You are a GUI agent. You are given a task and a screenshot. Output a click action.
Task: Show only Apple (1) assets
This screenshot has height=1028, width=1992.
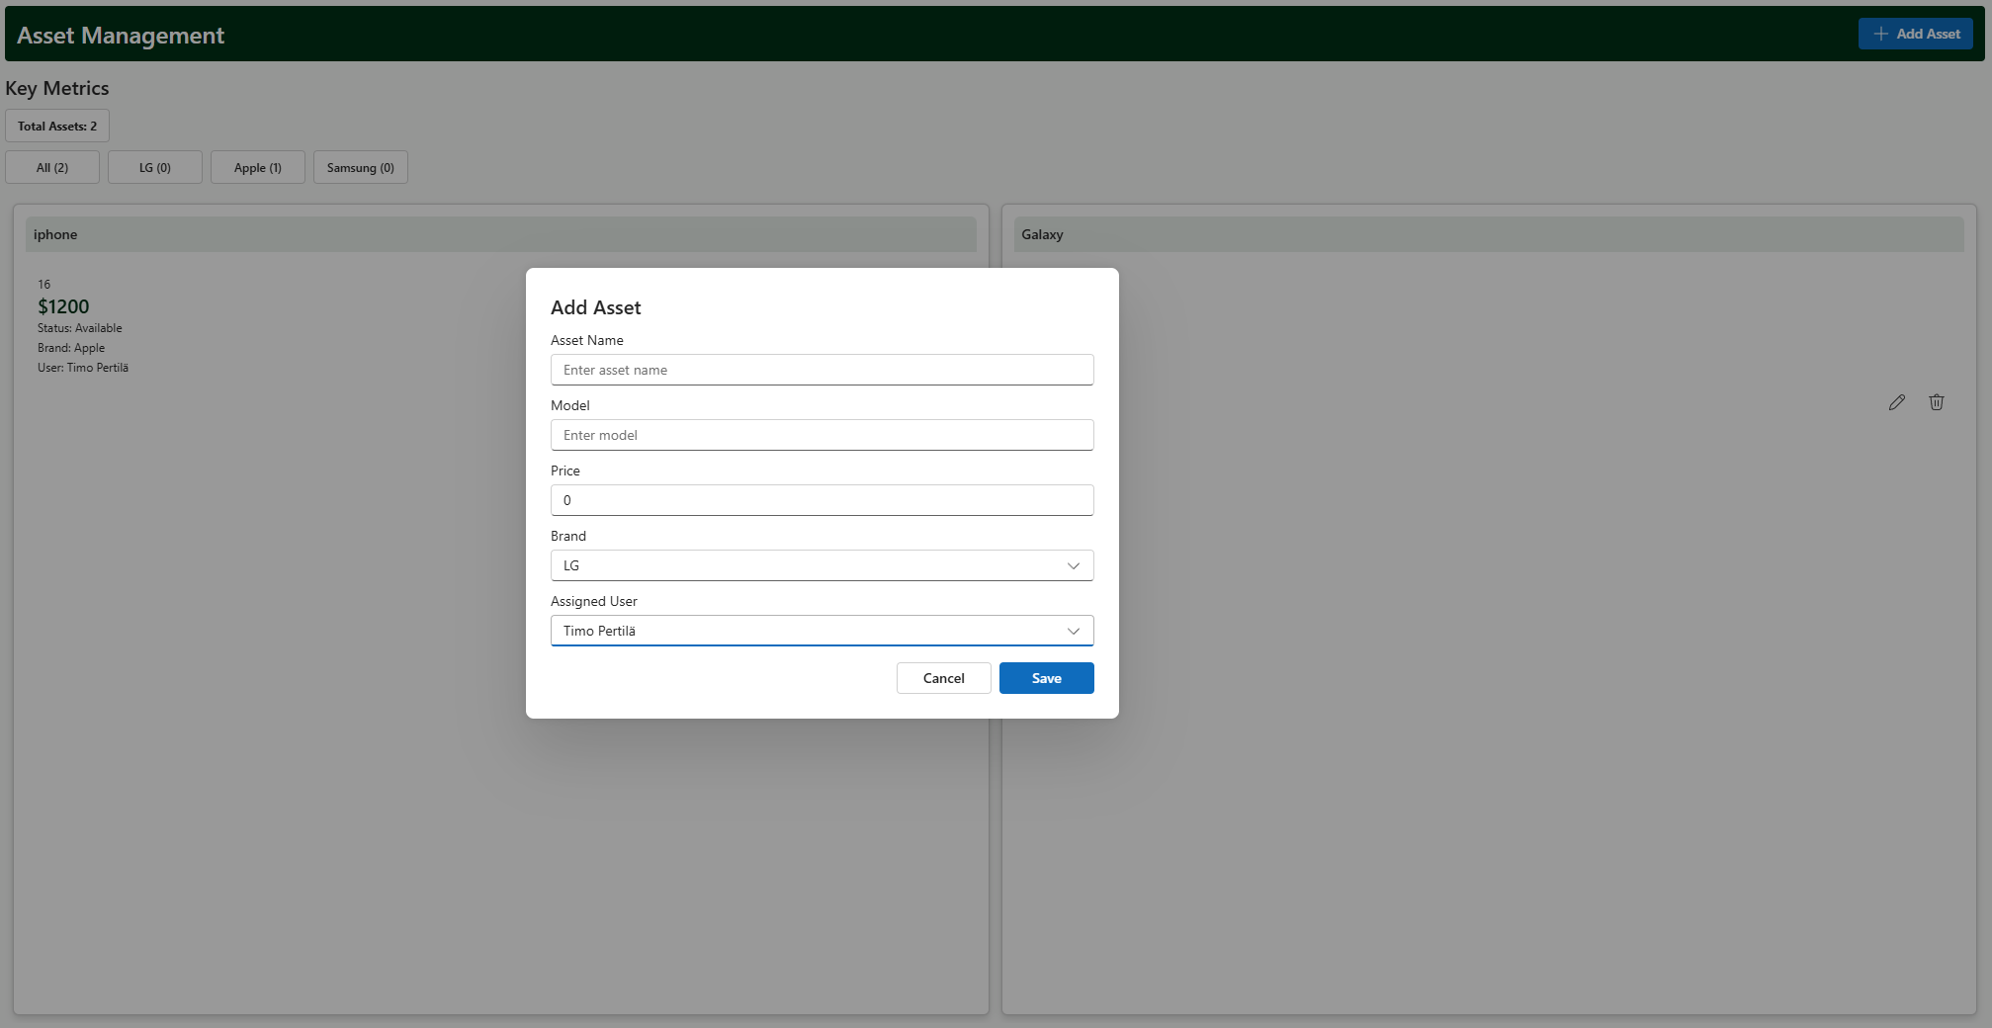[258, 168]
